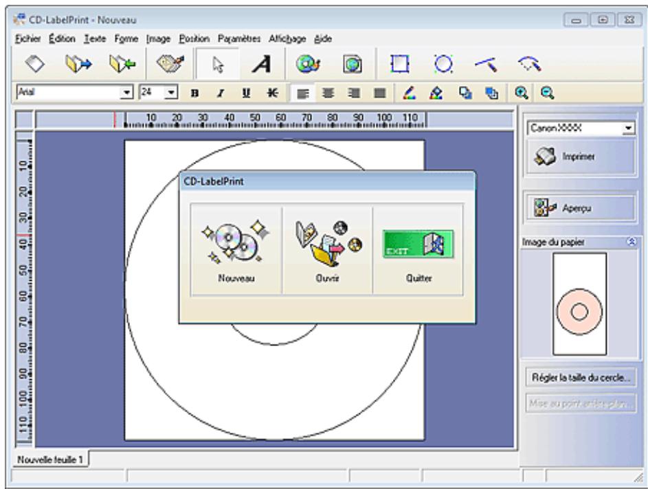The width and height of the screenshot is (648, 489).
Task: Click Nouveau in the CD-LabelPrint dialog
Action: click(236, 249)
